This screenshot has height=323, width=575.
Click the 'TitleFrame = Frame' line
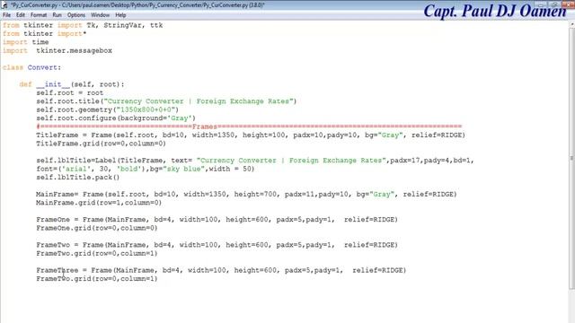pyautogui.click(x=251, y=135)
